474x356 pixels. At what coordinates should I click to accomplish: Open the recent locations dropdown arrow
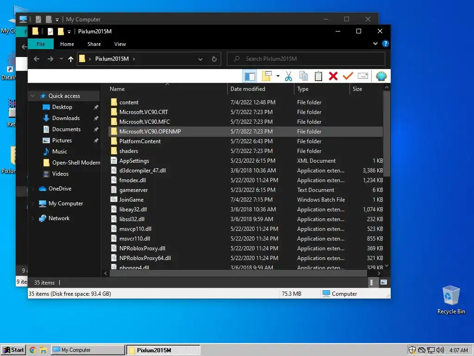click(x=61, y=59)
